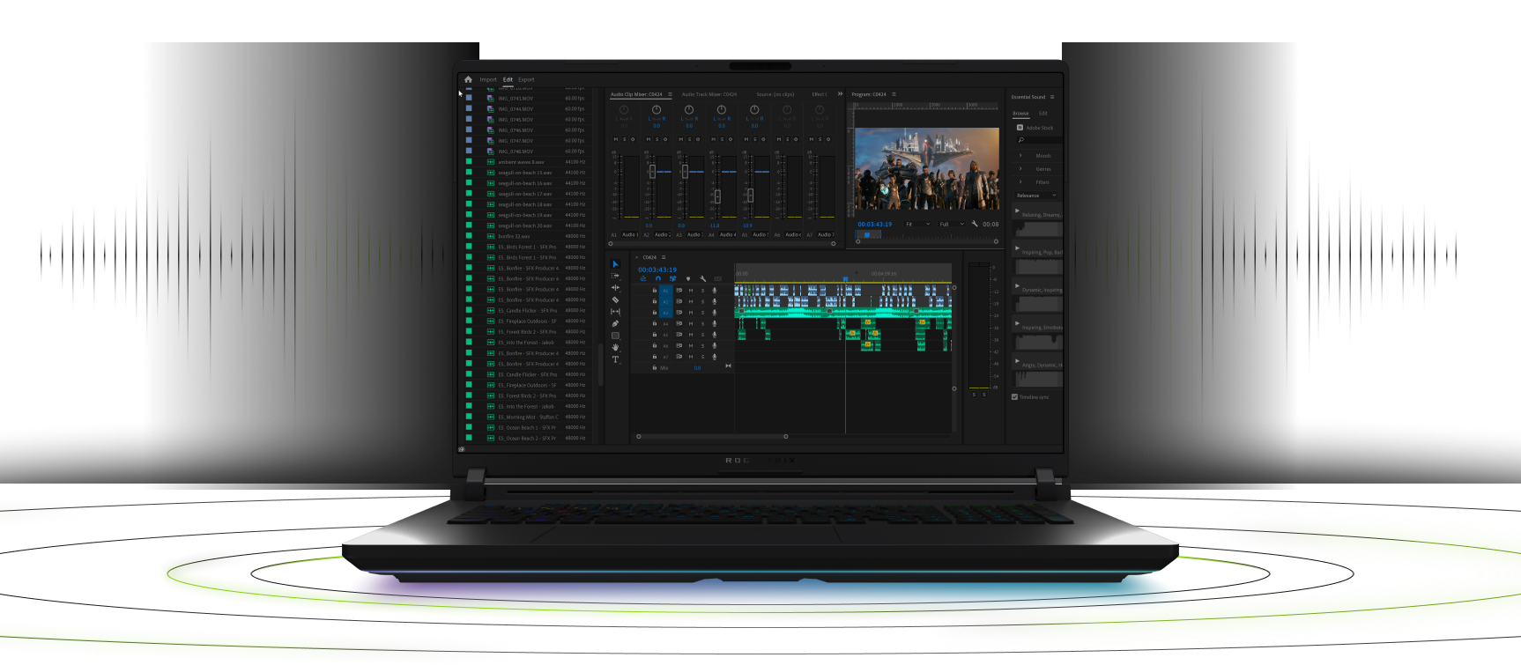Select the Hand tool

coord(615,347)
